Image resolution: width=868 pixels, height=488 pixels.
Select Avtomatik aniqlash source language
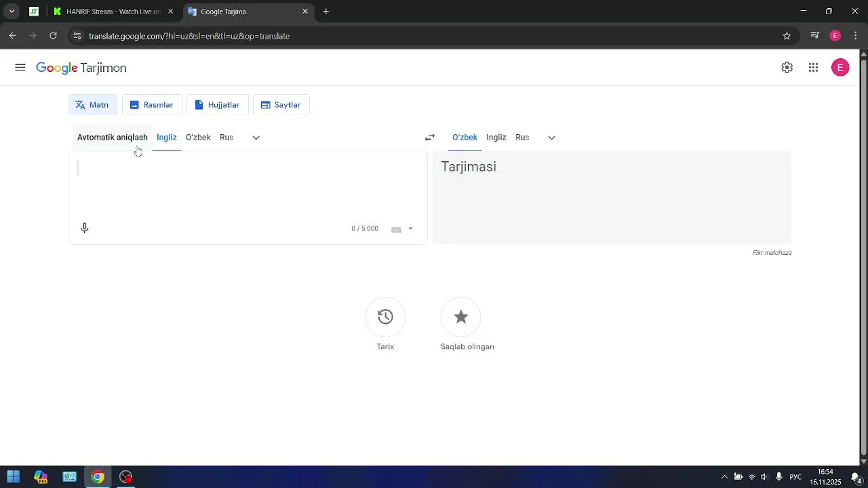[x=113, y=138]
